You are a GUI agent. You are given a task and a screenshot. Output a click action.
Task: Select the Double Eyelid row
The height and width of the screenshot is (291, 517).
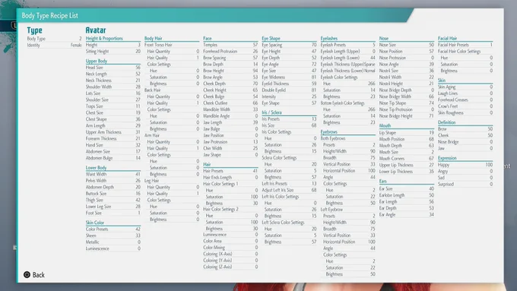coord(289,90)
